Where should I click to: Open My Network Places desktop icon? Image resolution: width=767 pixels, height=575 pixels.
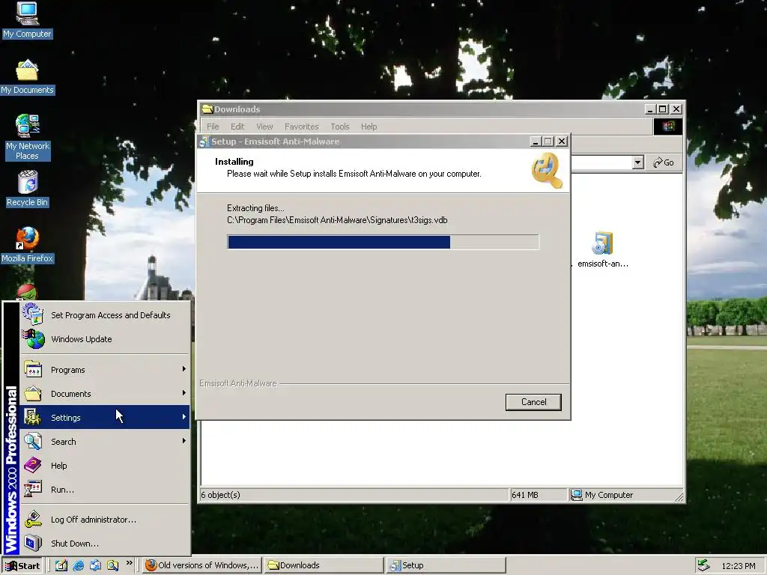[28, 137]
